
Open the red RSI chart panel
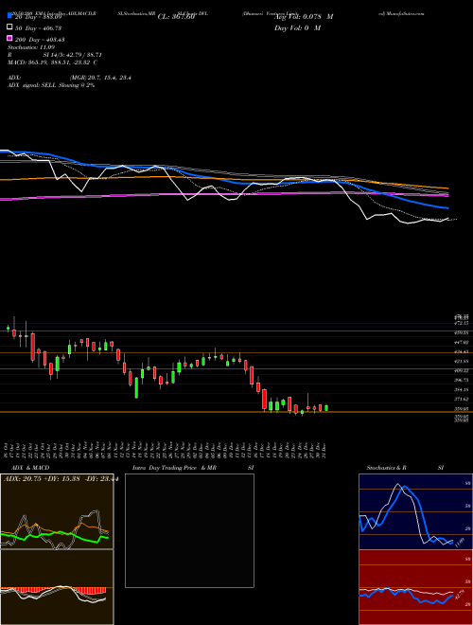click(x=415, y=587)
